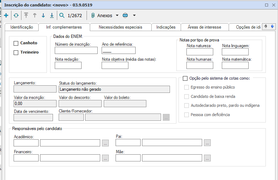Check Opção pelo sistema de cotas

[x=185, y=78]
